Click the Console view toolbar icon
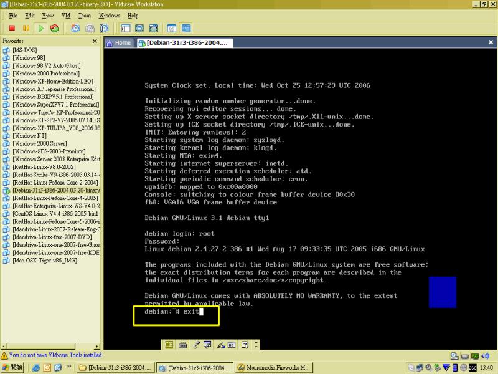 click(186, 28)
